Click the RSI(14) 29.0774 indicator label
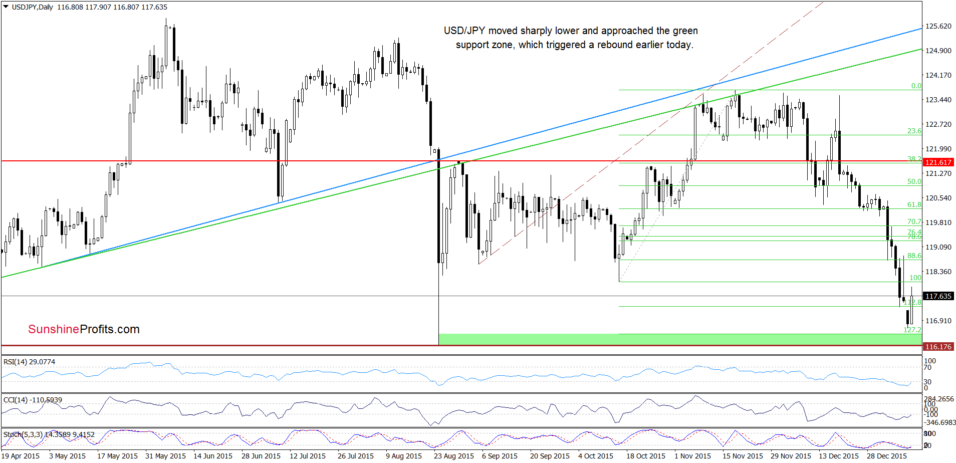Image resolution: width=956 pixels, height=463 pixels. 29,362
